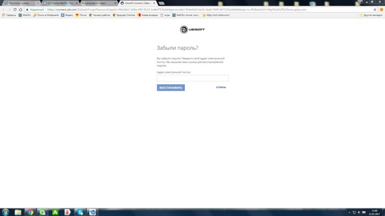Click the address bar URL

pyautogui.click(x=177, y=10)
